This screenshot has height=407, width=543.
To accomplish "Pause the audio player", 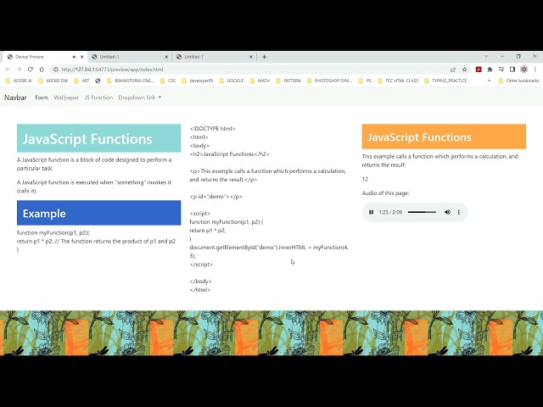I will [371, 212].
